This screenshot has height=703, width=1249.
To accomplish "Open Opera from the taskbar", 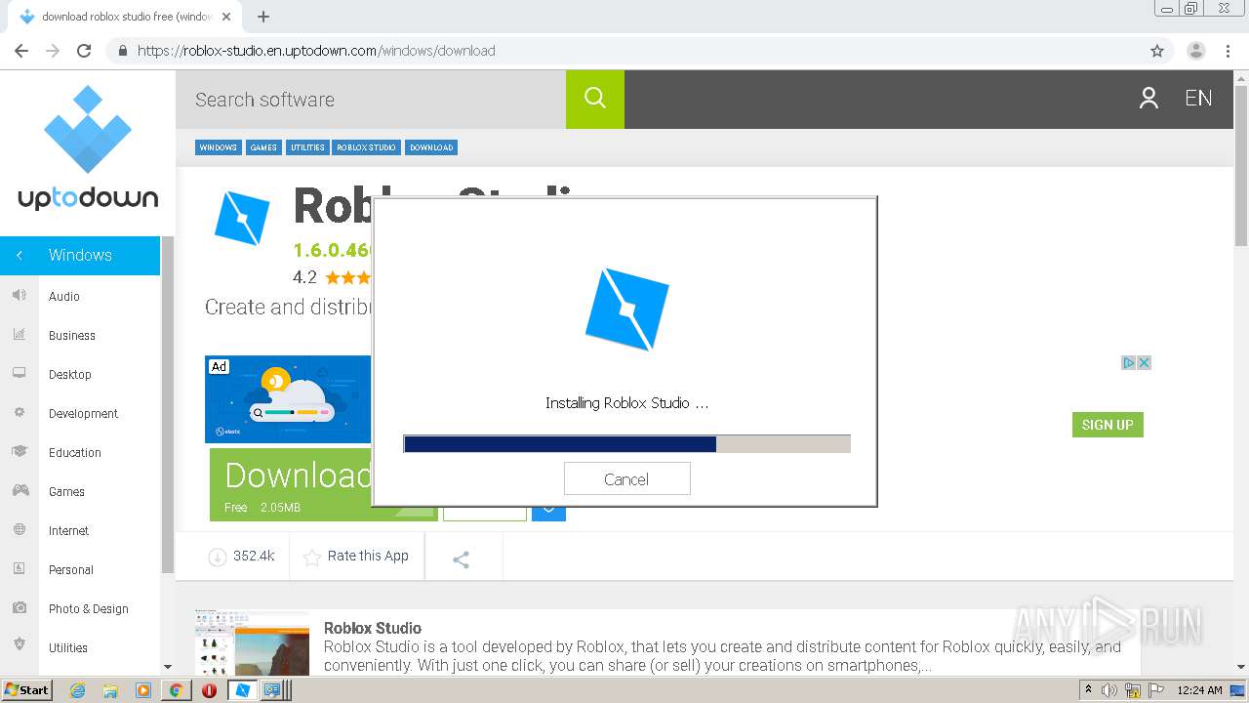I will (209, 690).
